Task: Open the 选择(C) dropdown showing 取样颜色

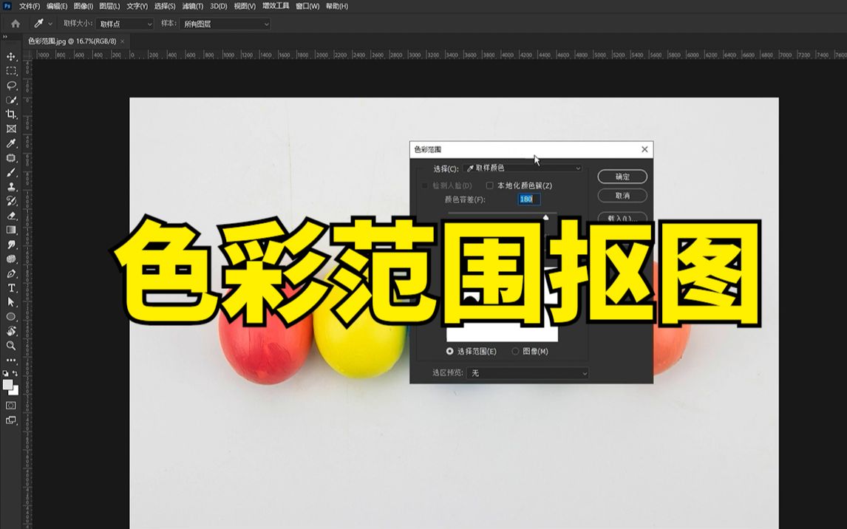Action: [x=523, y=168]
